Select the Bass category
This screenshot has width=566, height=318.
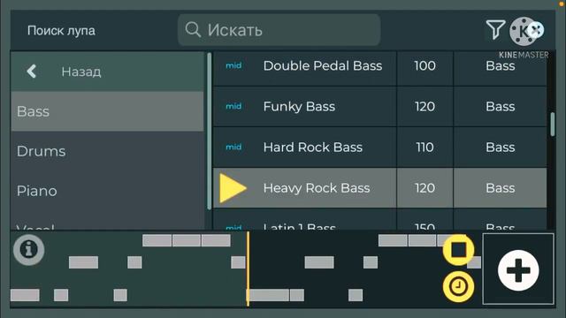click(x=107, y=111)
